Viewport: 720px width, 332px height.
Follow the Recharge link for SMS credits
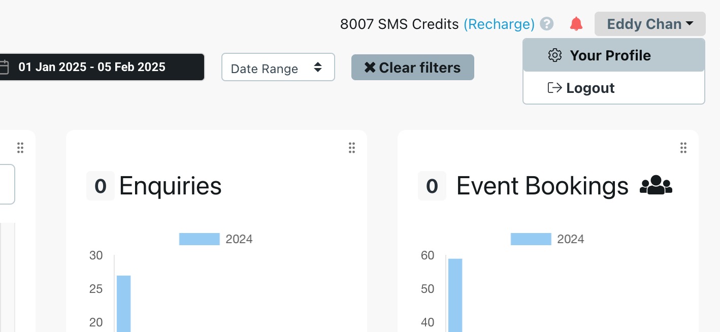pos(499,24)
